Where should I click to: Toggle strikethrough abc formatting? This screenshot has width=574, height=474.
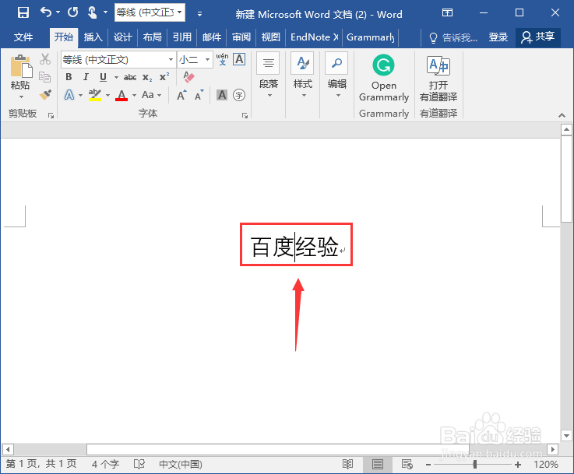(x=130, y=77)
